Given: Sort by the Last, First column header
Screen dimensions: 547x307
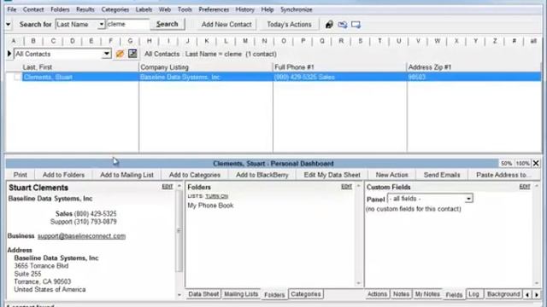Looking at the screenshot, I should 72,67.
